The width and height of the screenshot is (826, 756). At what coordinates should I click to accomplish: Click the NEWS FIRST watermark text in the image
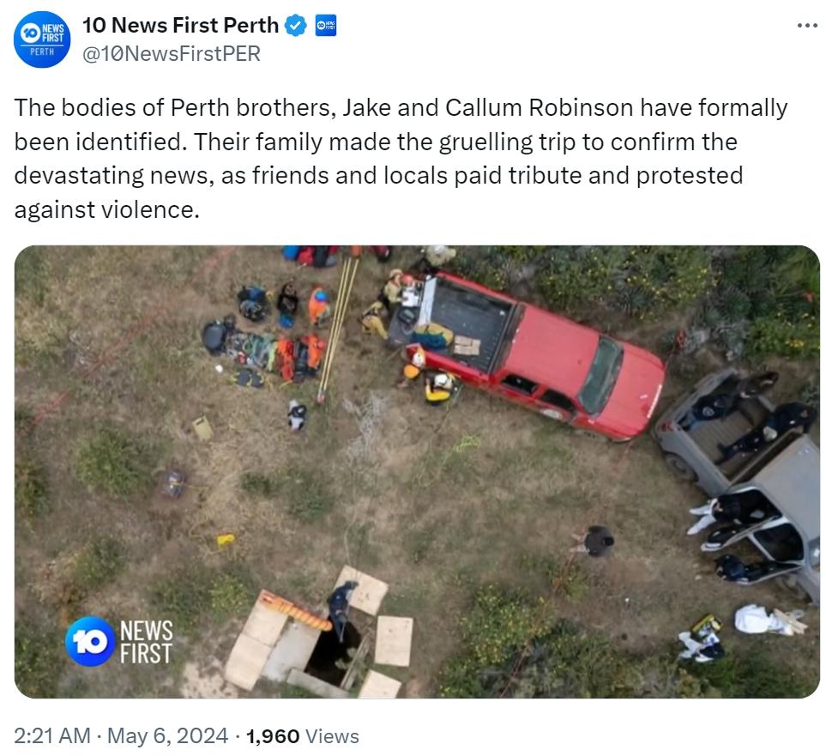coord(147,642)
